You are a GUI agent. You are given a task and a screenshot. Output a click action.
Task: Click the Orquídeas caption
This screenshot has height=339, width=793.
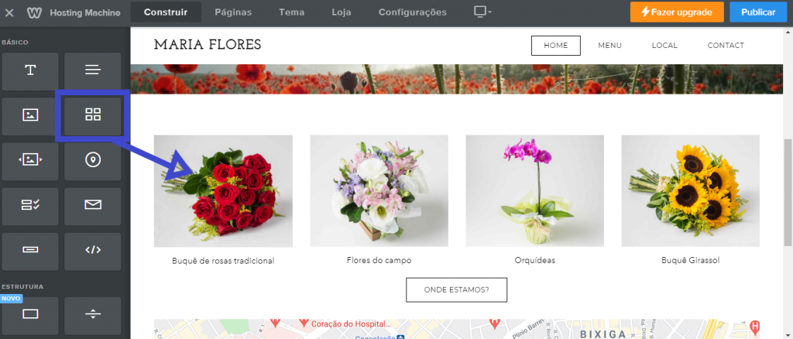534,261
